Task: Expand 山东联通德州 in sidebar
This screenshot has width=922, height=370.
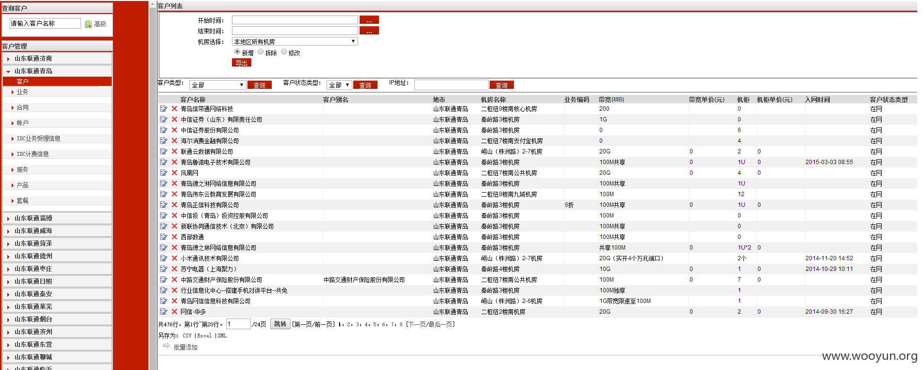Action: (x=57, y=256)
